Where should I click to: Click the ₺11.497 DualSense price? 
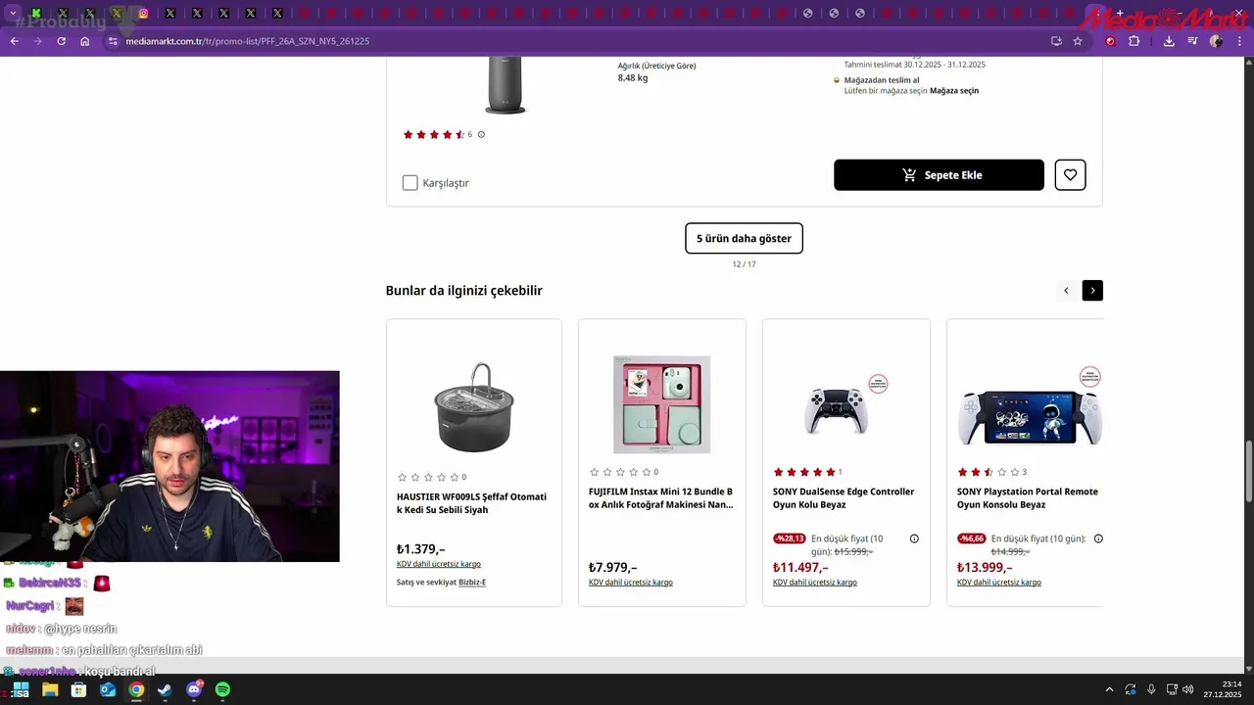[x=800, y=568]
